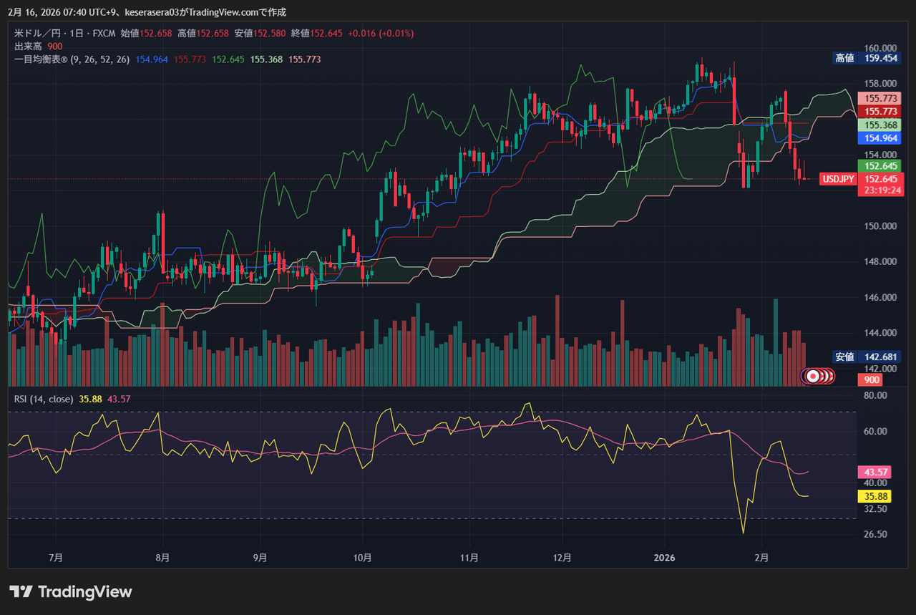Click the pink 43.57 RSI axis label
916x615 pixels.
[x=876, y=473]
